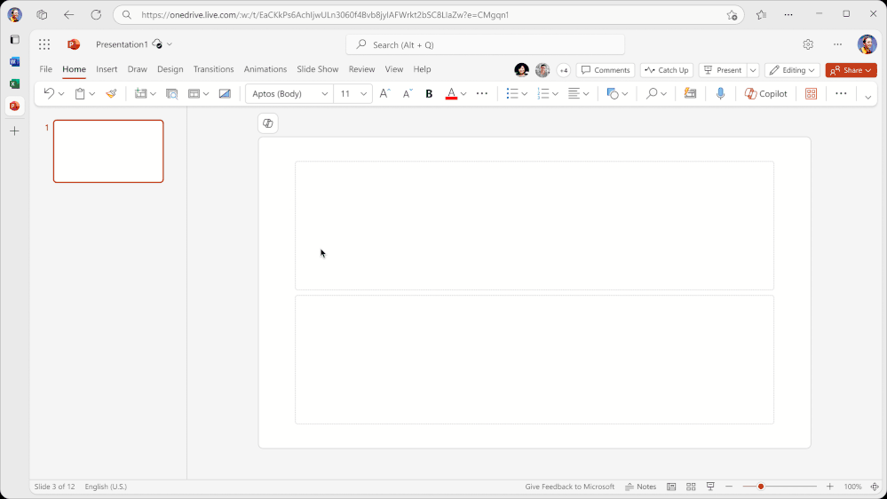The width and height of the screenshot is (887, 499).
Task: Open the Word app in the left sidebar
Action: [14, 62]
